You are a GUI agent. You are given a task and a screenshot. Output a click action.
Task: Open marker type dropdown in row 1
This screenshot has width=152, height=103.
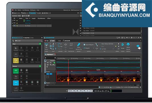tap(17, 21)
